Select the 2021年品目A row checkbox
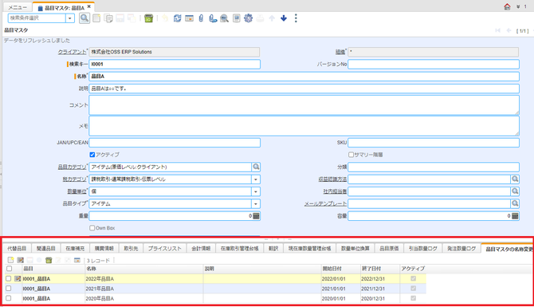Viewport: 534px width, 307px height. [9, 289]
